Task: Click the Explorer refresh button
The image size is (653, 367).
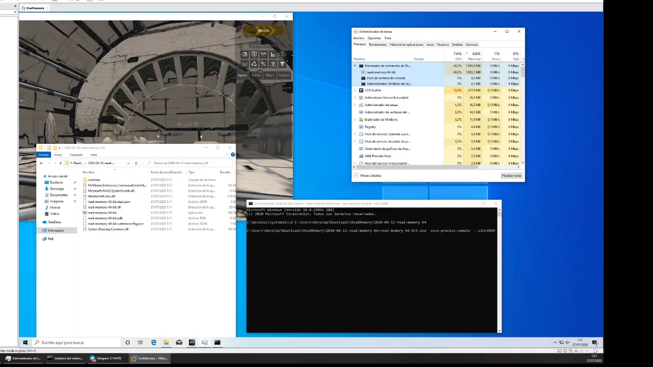Action: (136, 163)
